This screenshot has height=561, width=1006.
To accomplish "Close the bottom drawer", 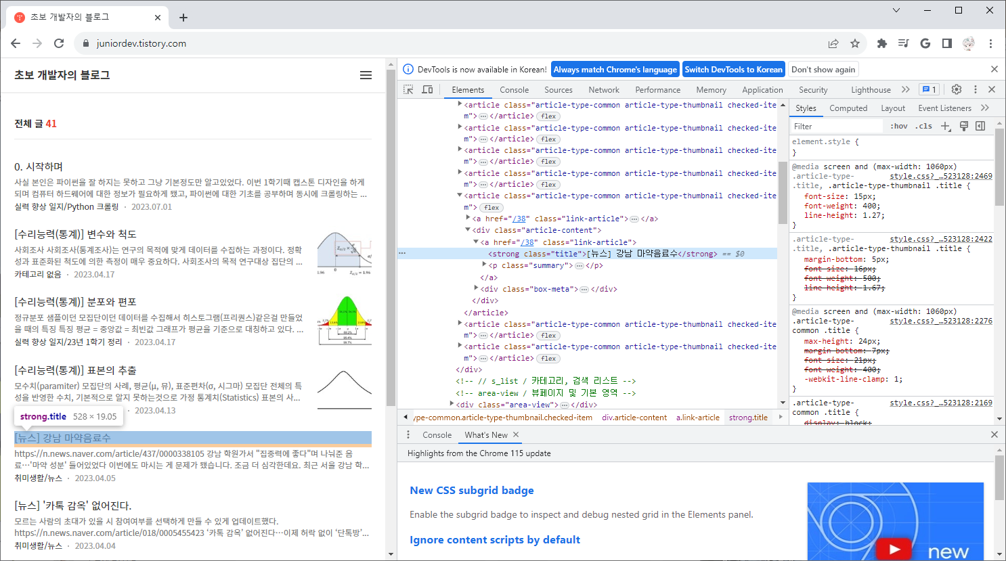I will [994, 434].
